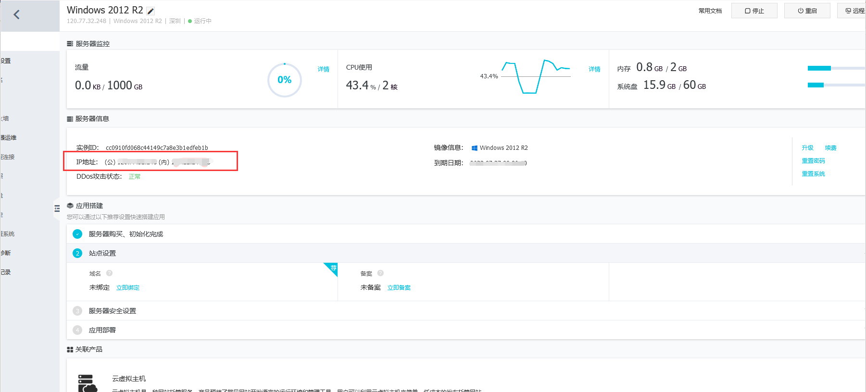The image size is (866, 392).
Task: Select sidebar item ending 系统
Action: click(8, 234)
